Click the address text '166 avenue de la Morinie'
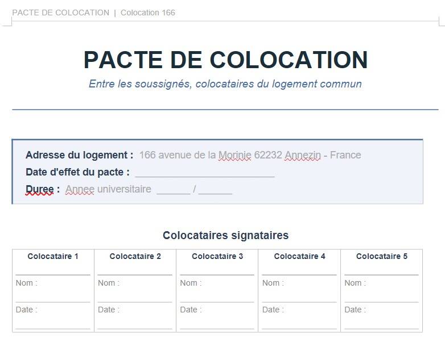This screenshot has width=445, height=351. 195,155
